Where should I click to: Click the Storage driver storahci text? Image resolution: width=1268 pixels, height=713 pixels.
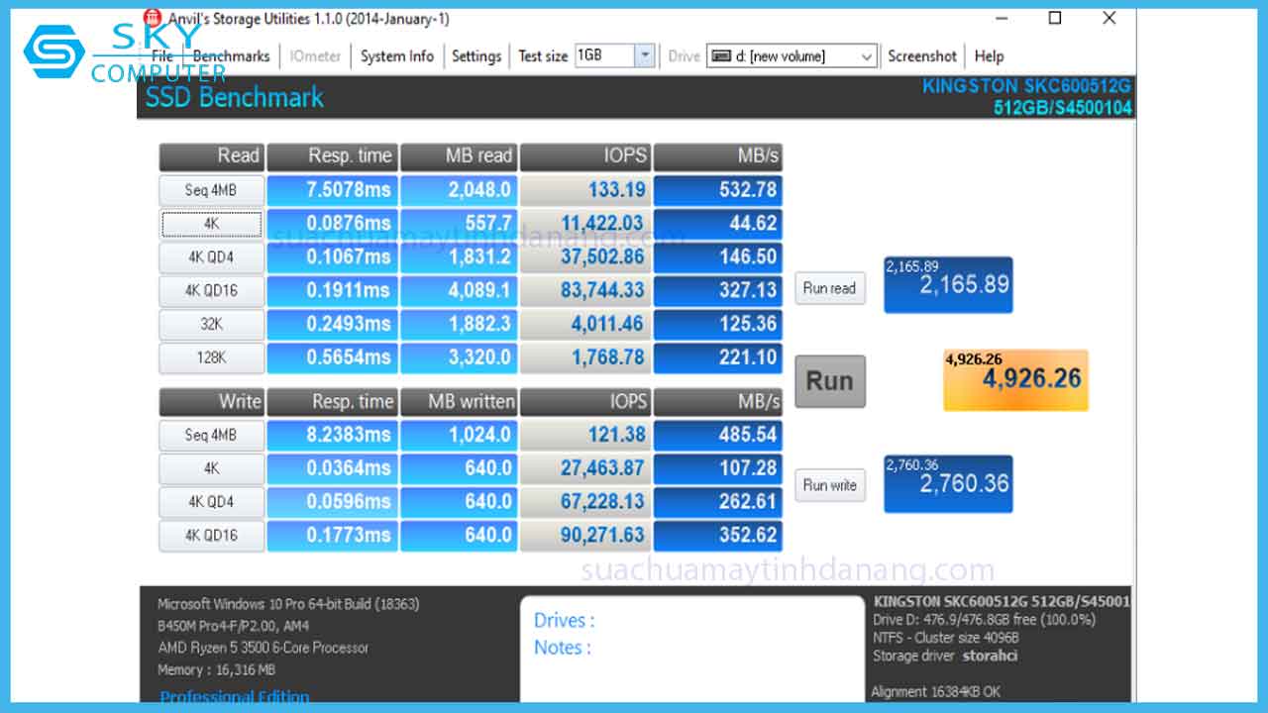tap(945, 656)
